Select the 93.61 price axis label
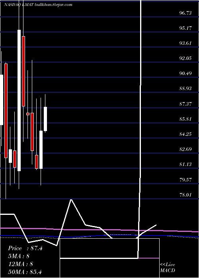Screen dimensions: 199x278 click(185, 43)
